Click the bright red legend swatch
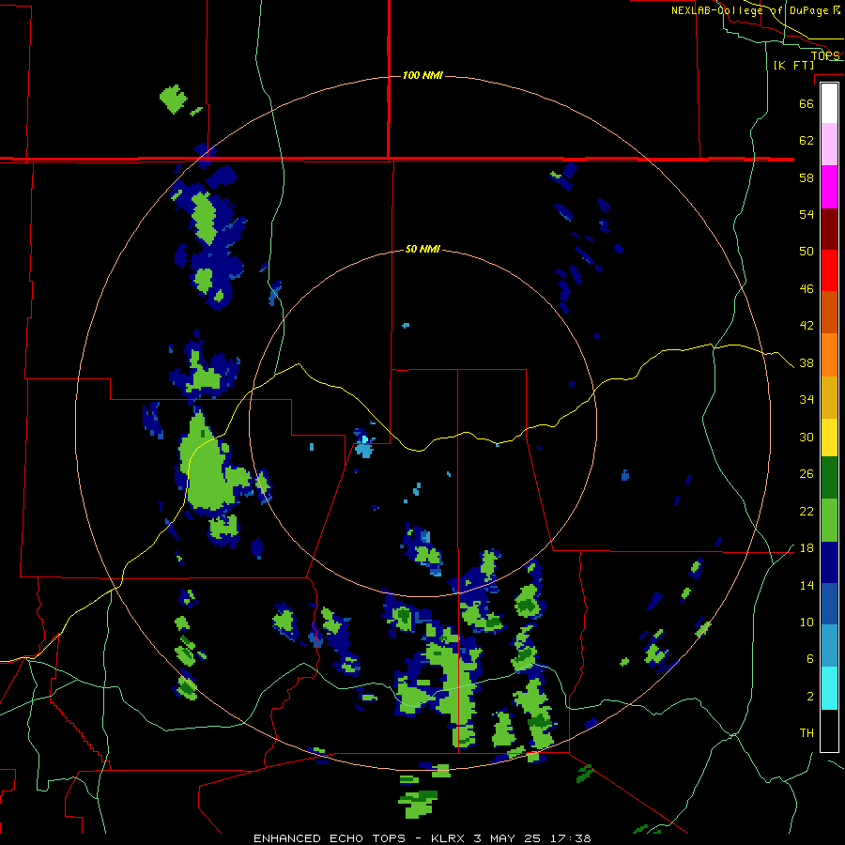The height and width of the screenshot is (845, 845). tap(829, 270)
